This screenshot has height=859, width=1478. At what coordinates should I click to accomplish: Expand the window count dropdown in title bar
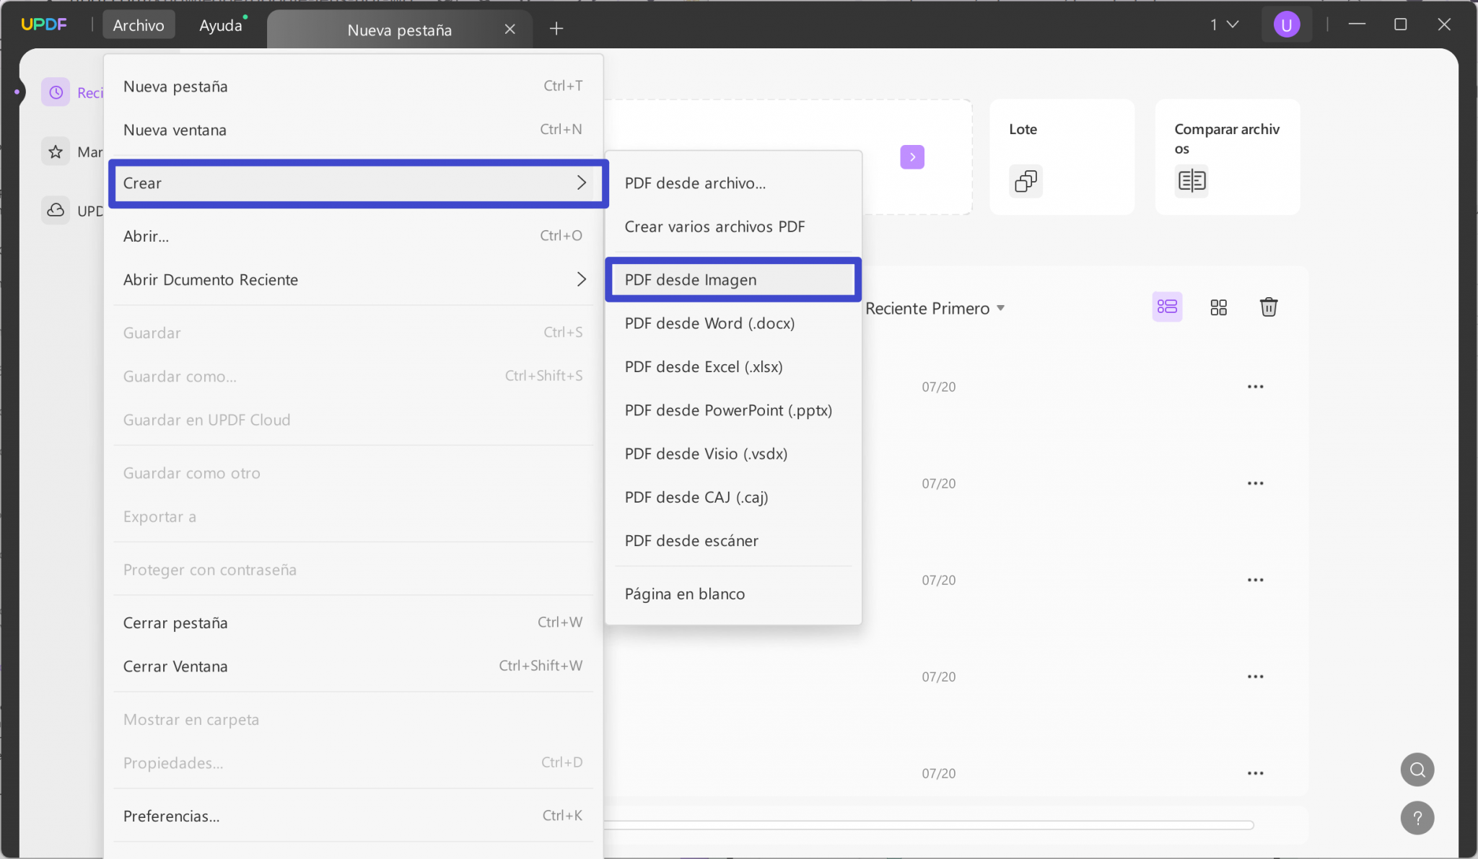pyautogui.click(x=1225, y=25)
